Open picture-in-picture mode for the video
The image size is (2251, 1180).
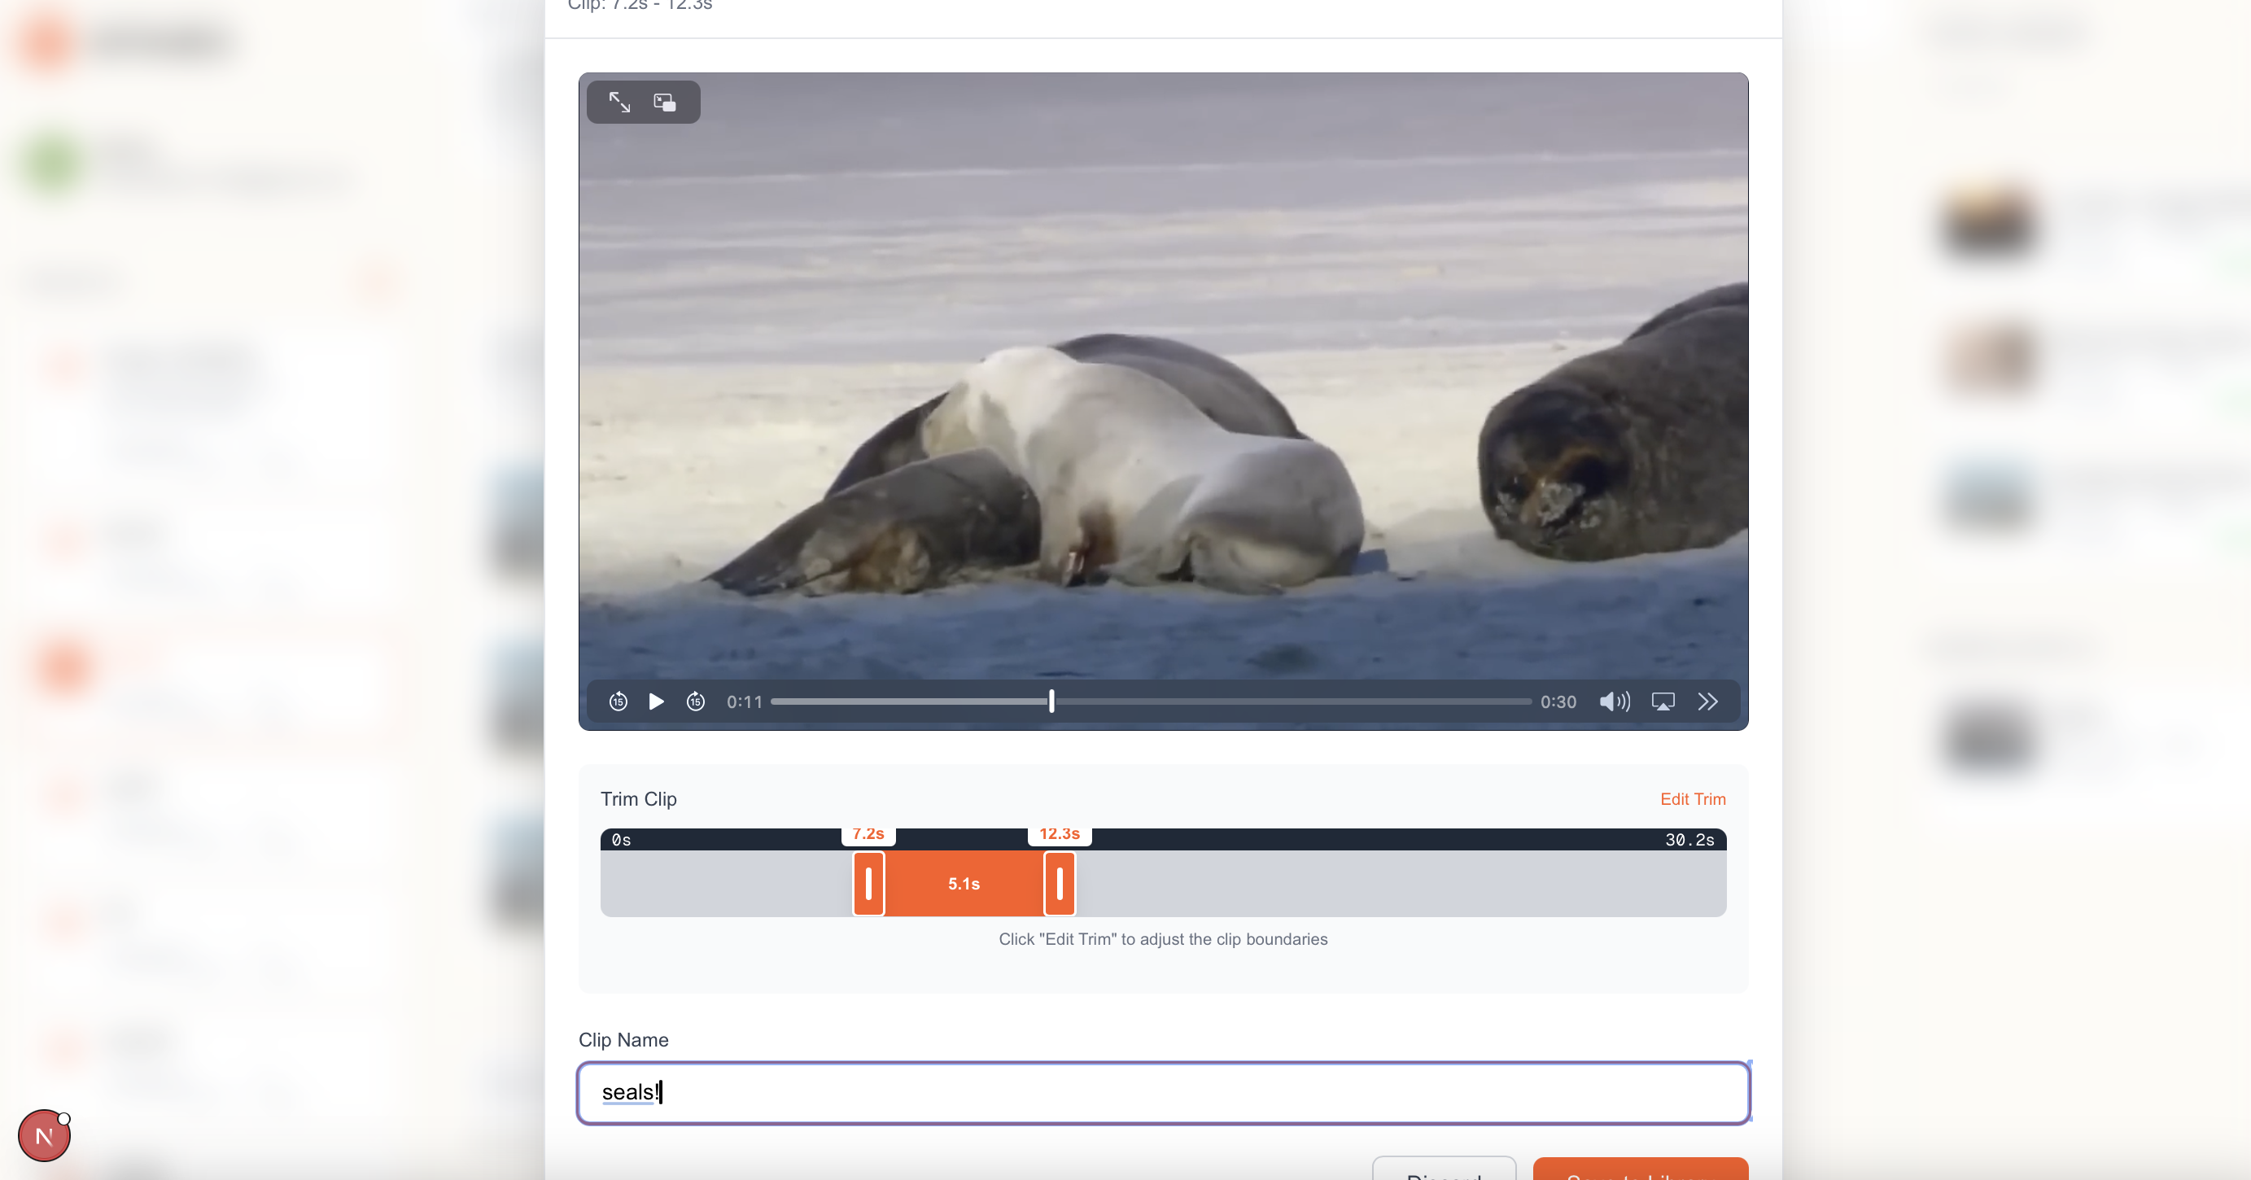click(665, 103)
